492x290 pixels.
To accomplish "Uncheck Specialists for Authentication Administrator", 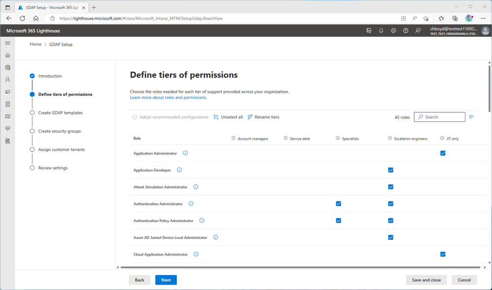I will (x=338, y=203).
